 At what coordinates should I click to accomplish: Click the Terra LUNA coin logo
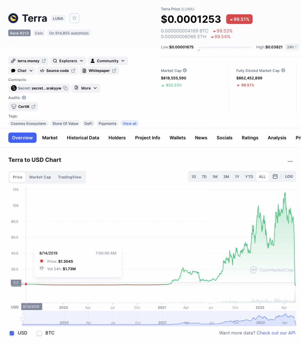click(x=13, y=18)
